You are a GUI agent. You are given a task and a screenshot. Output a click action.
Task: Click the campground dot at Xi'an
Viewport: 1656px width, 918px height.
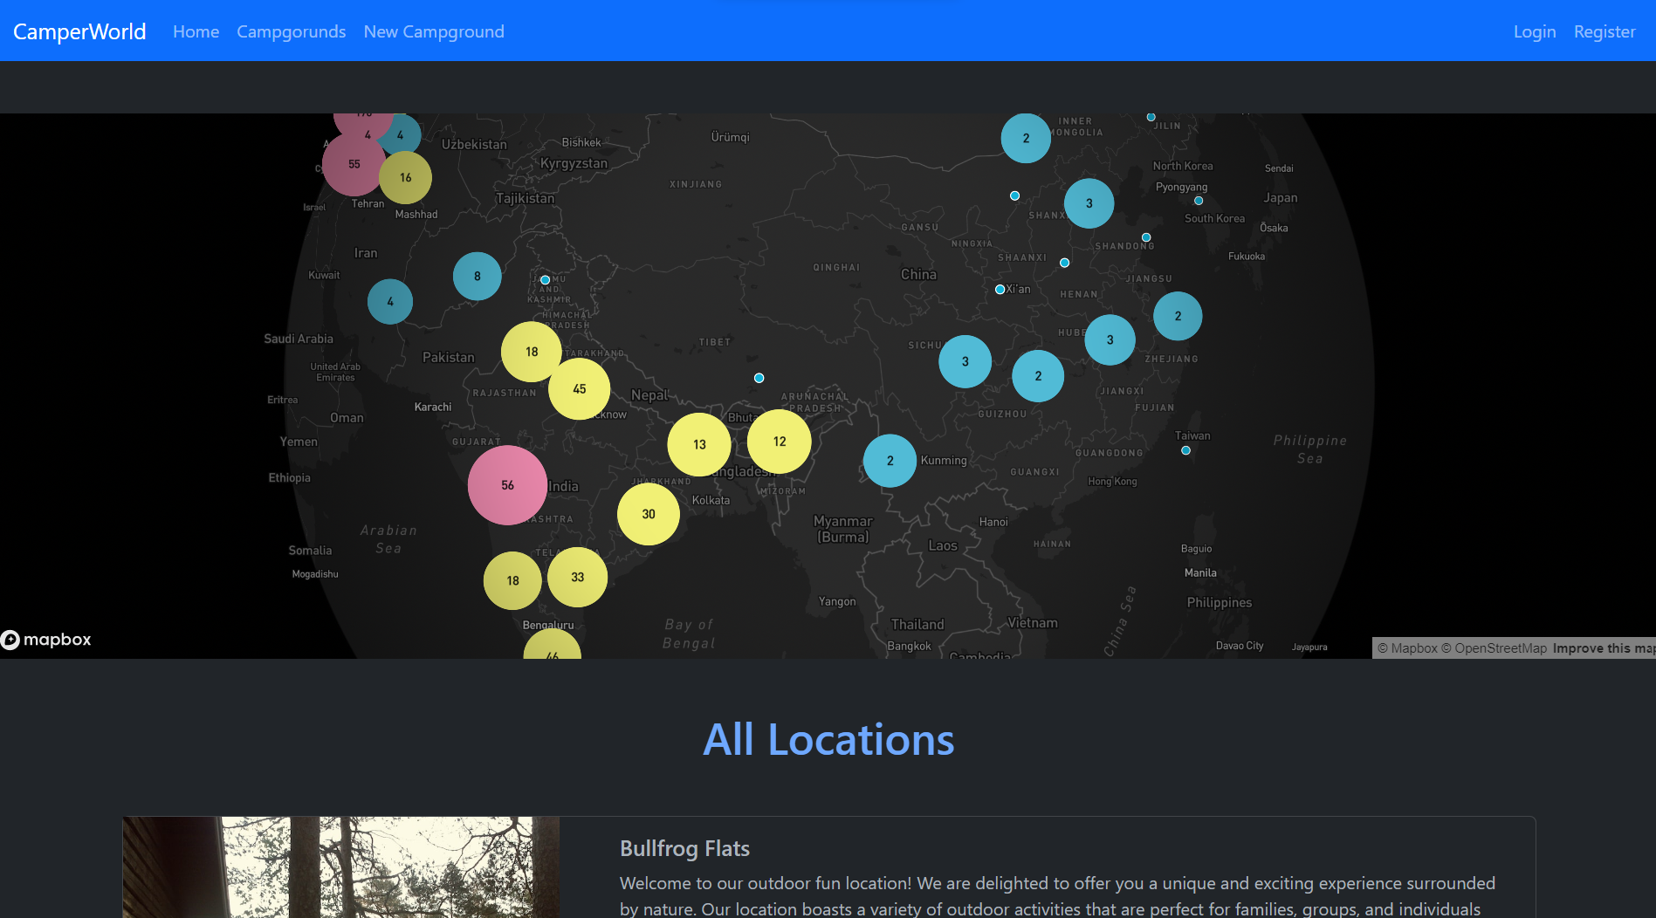point(1000,290)
